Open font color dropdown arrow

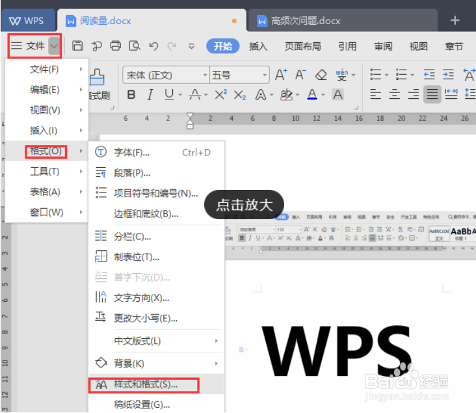pyautogui.click(x=323, y=95)
